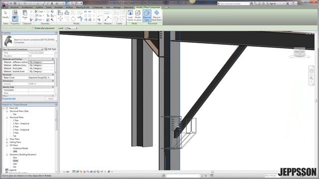Switch to the Architecture ribbon tab
This screenshot has width=319, height=179.
tap(27, 7)
